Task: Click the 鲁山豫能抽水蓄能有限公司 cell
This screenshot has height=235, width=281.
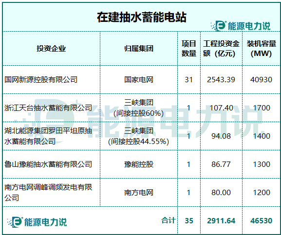Action: 48,164
